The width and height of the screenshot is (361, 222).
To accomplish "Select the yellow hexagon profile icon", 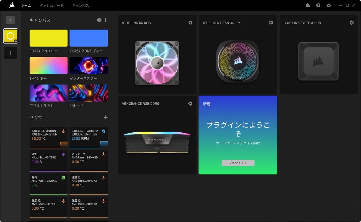I will (11, 36).
